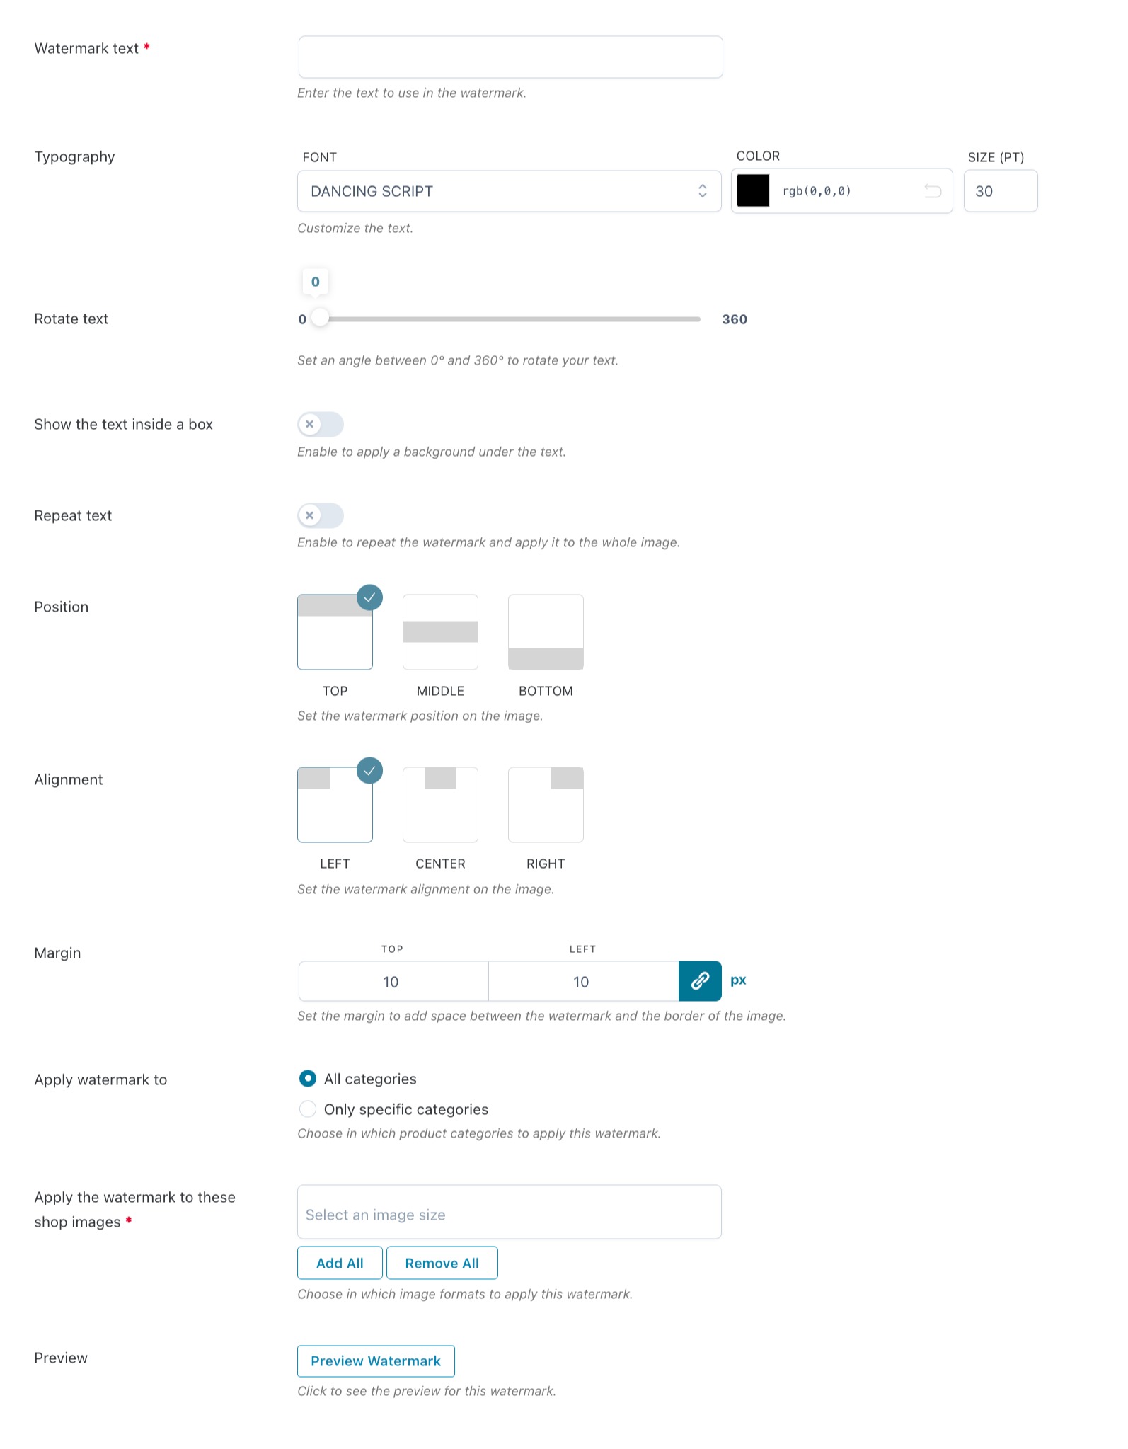Choose Right alignment icon

click(x=546, y=805)
